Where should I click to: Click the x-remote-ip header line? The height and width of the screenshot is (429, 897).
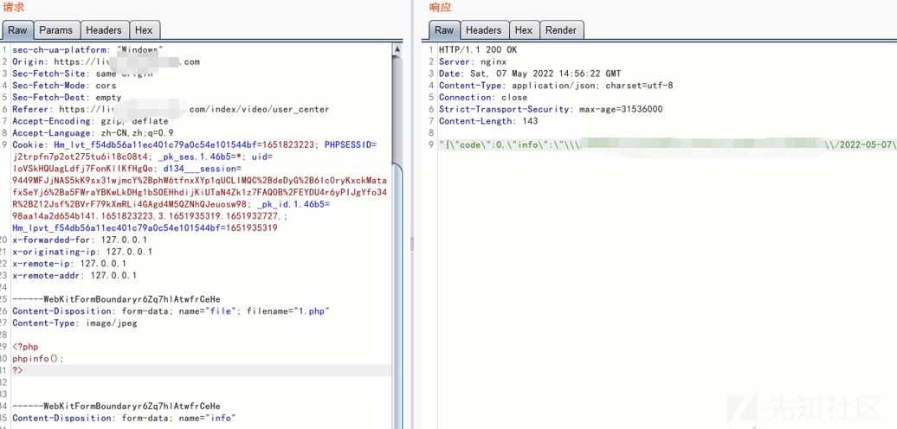[69, 264]
